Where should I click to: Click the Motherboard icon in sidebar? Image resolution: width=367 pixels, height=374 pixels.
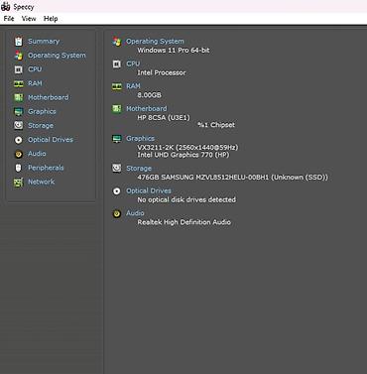click(x=19, y=97)
